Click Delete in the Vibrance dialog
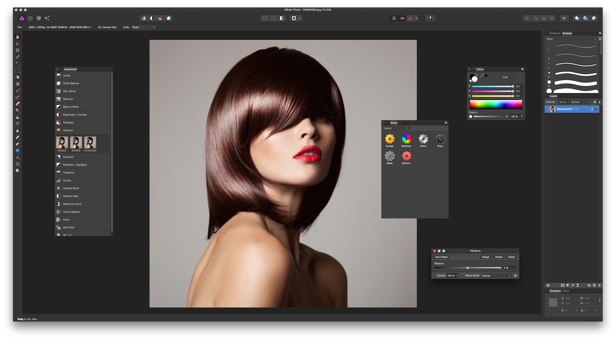Viewport: 616px width, 340px height. coord(499,257)
